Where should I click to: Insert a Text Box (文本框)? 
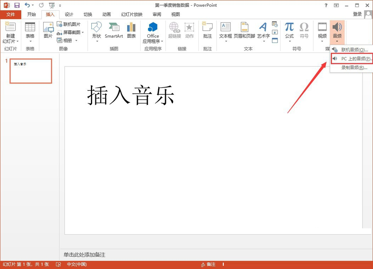(x=226, y=30)
